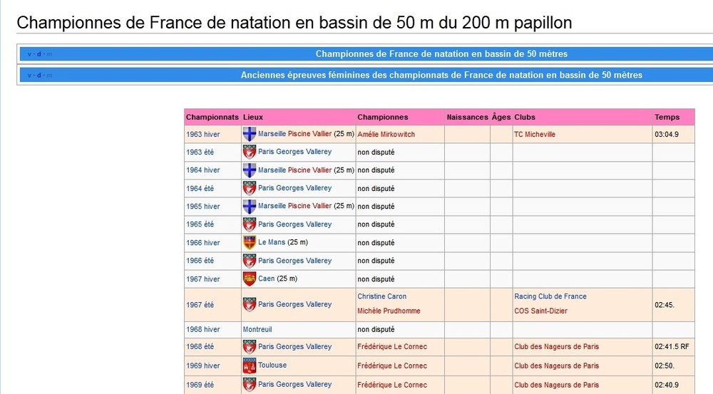Click Paris coat of arms in 1963 été row
713x394 pixels.
249,152
